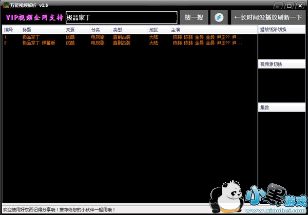Click the 标题 column header
The width and height of the screenshot is (308, 215).
click(42, 30)
